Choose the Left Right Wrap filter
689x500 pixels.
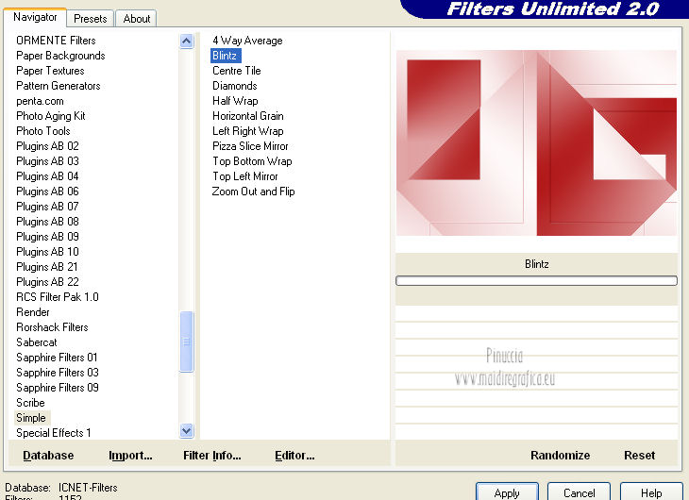tap(248, 131)
